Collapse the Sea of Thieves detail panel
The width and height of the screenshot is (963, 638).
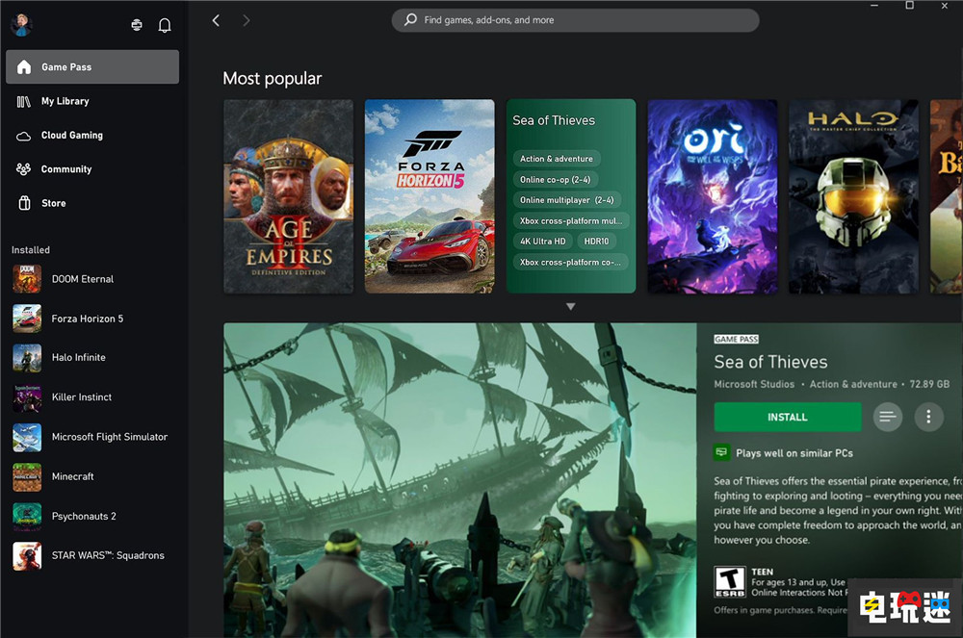(x=571, y=306)
